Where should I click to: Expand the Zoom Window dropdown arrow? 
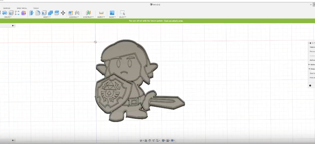(x=159, y=141)
